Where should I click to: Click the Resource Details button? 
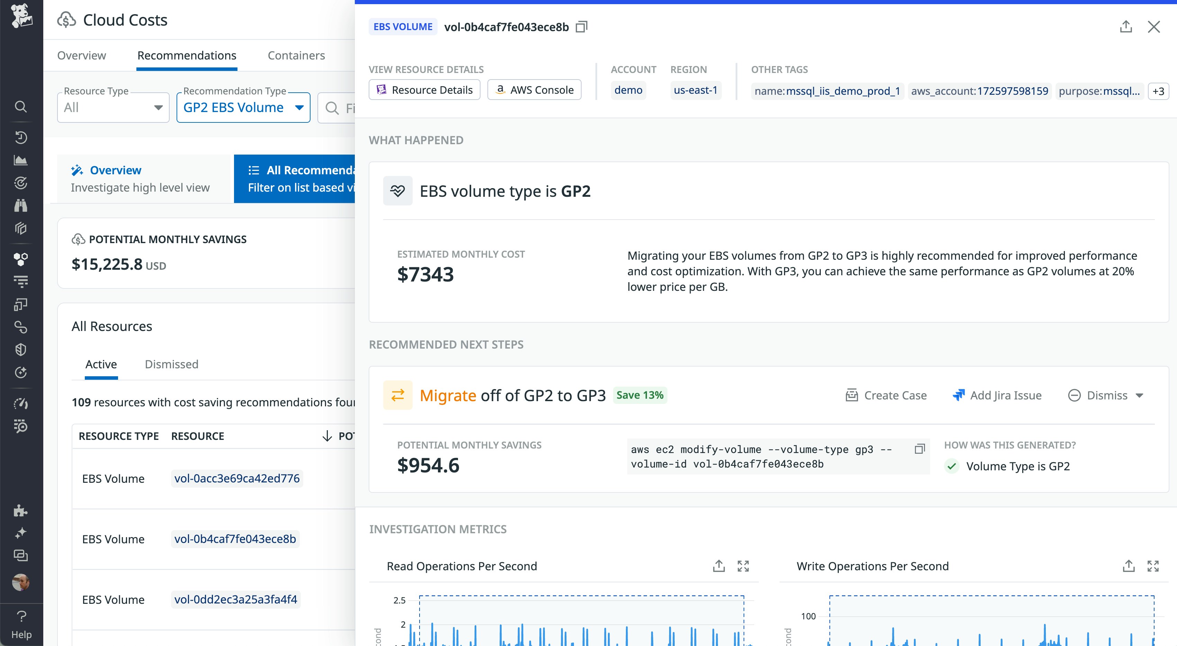[424, 90]
